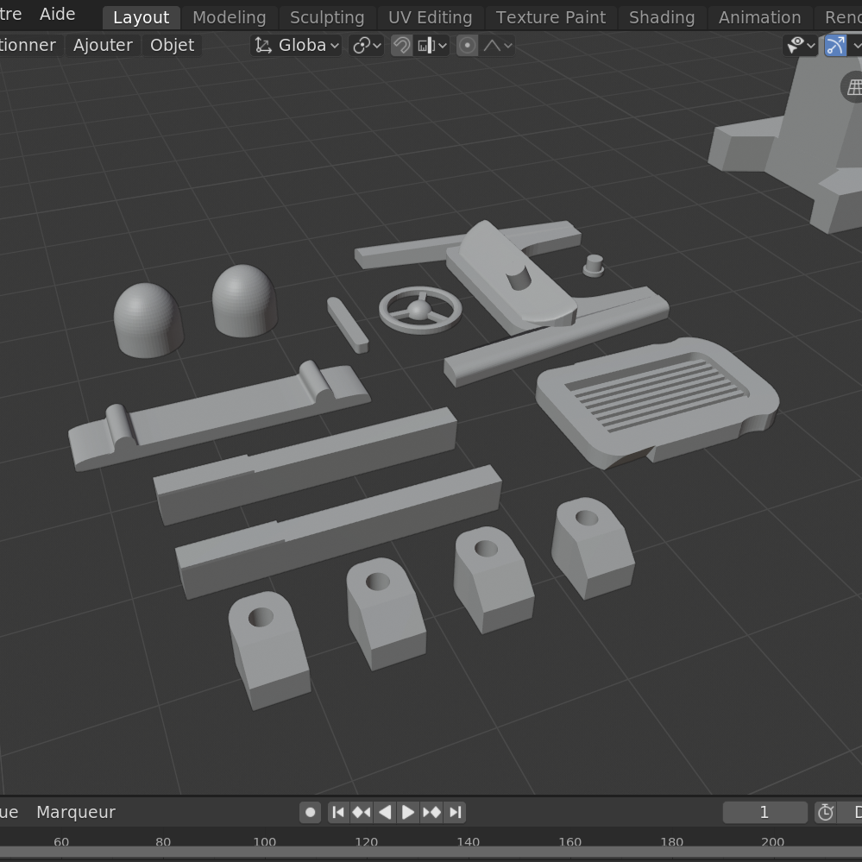Switch perspective/orthographic with grid icon
This screenshot has width=862, height=862.
[x=853, y=87]
